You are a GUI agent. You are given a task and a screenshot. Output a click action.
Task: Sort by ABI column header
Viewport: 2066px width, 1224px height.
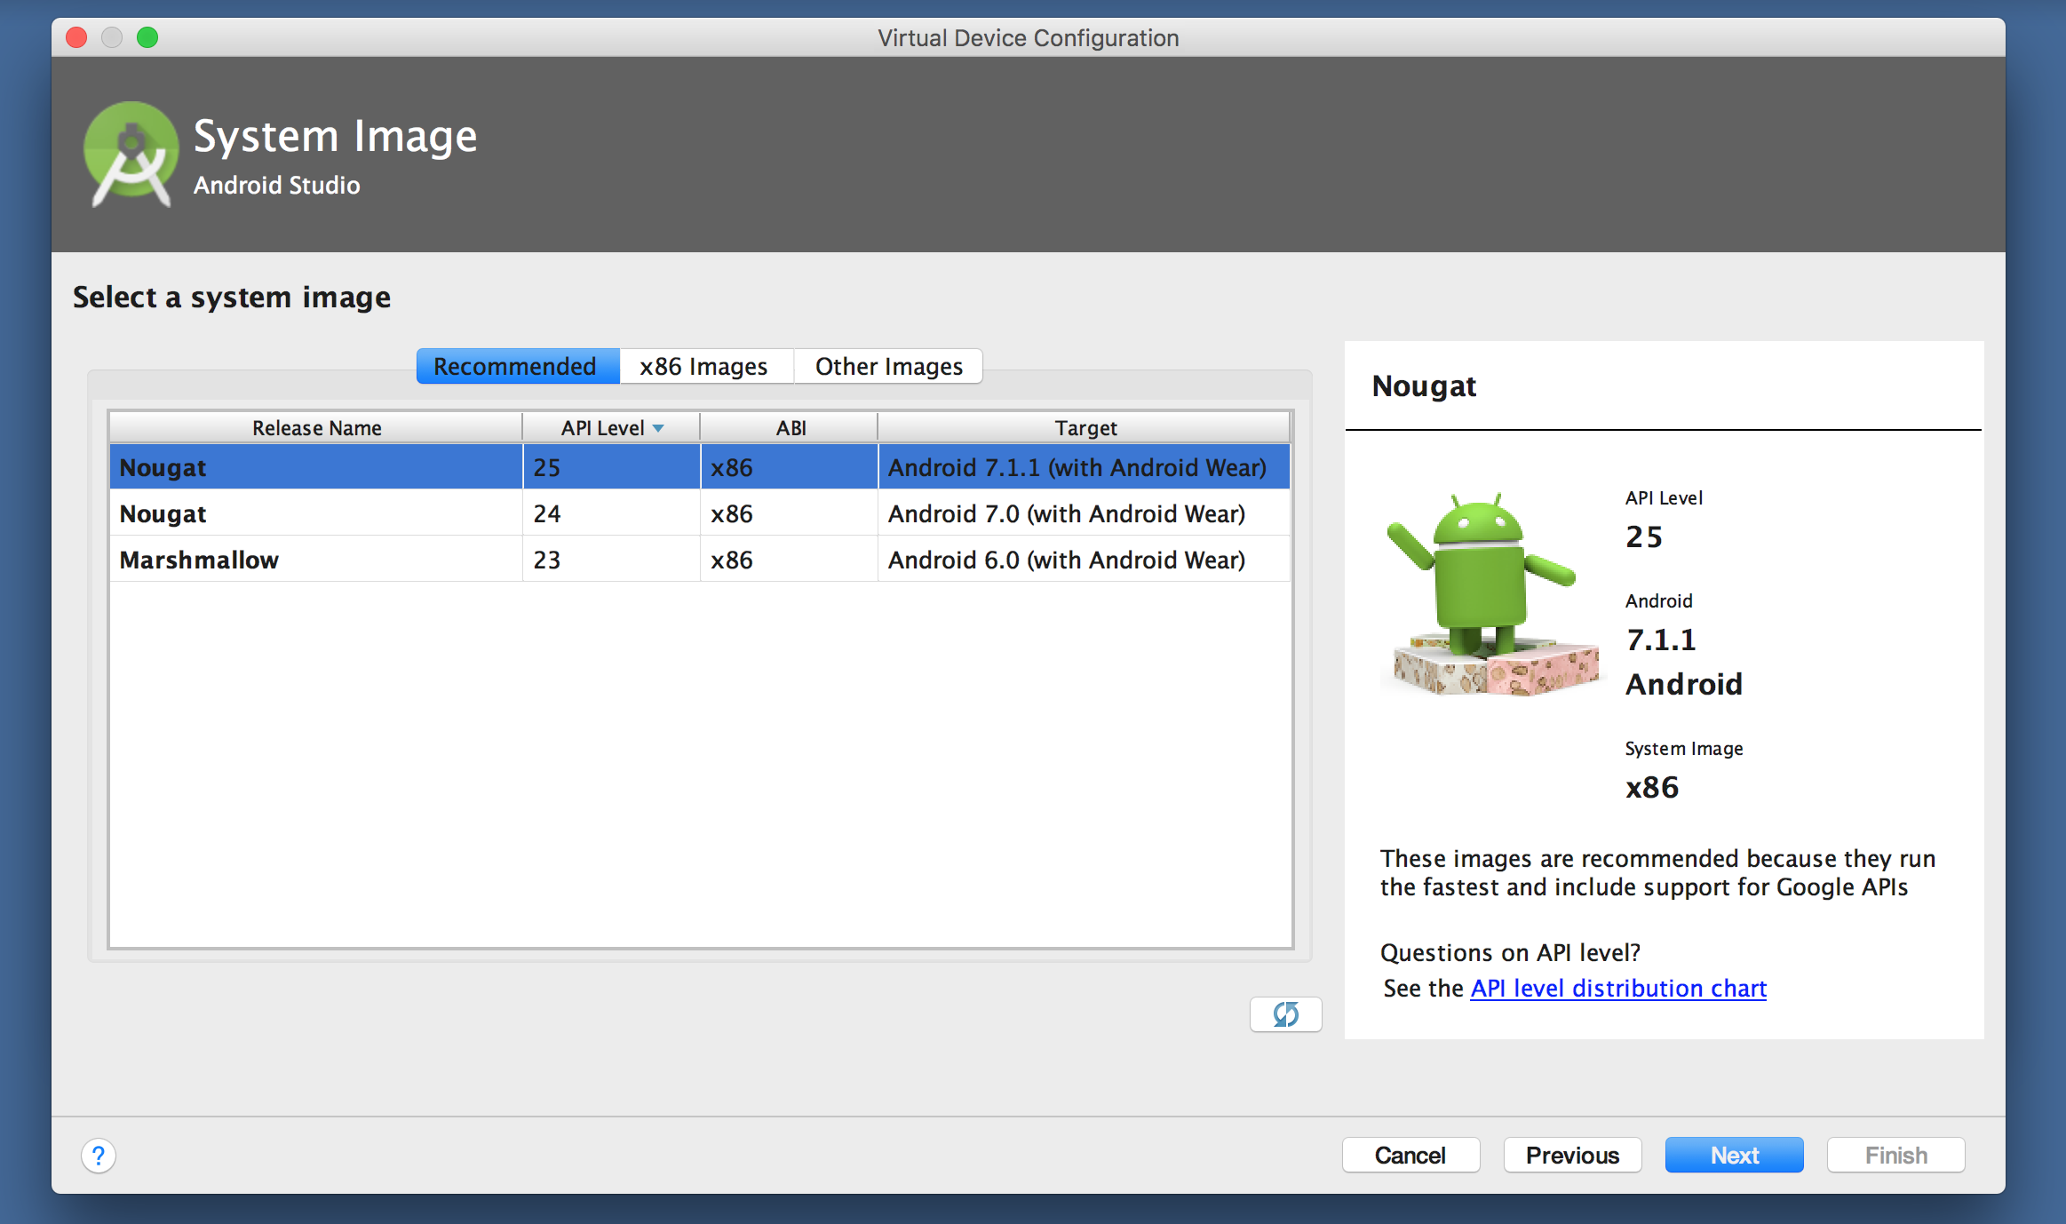pos(790,428)
